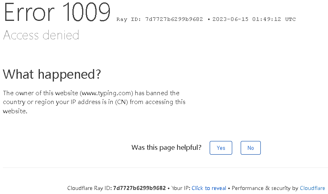Screen dimensions: 328x194
Task: Open the Cloudflare link in footer
Action: [312, 188]
